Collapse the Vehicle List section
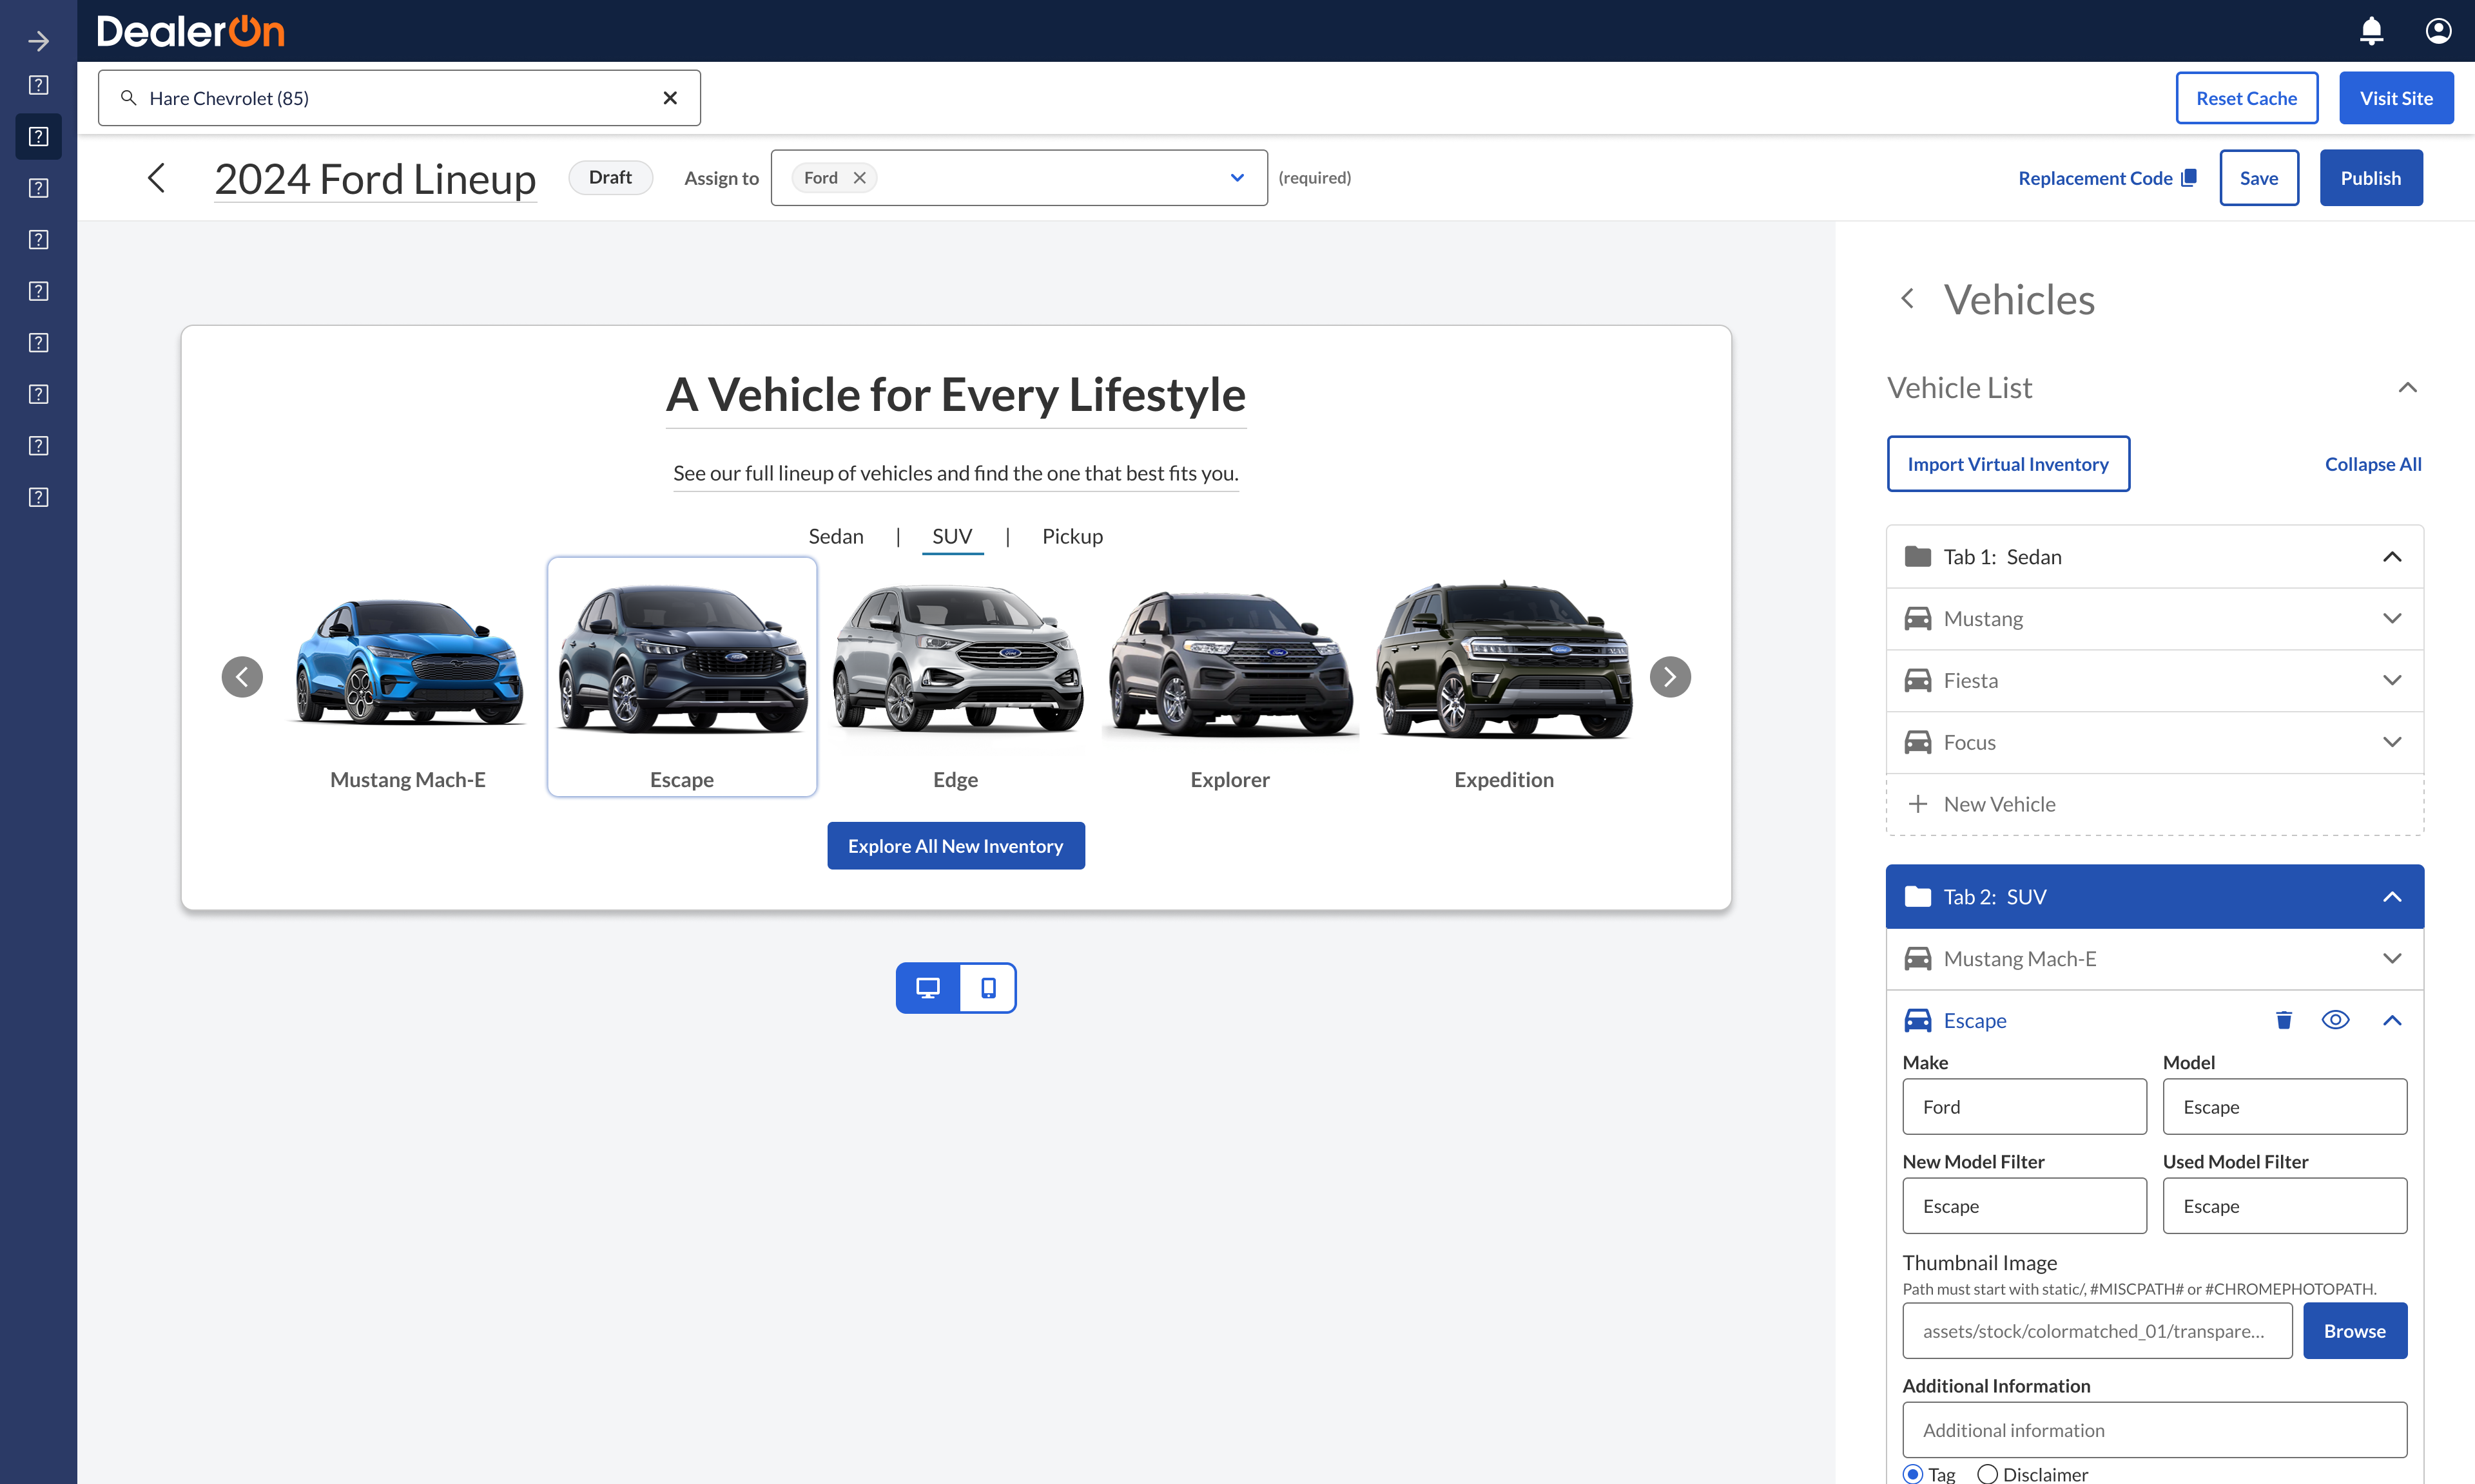This screenshot has height=1484, width=2475. pos(2408,388)
